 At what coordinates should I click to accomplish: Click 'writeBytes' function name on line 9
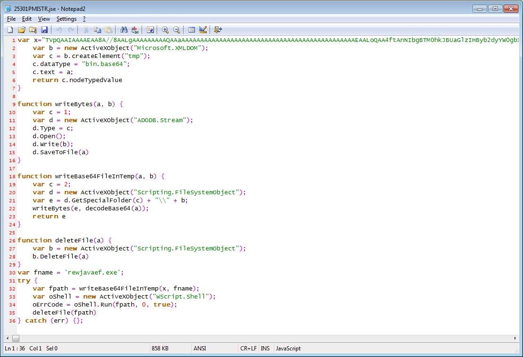(74, 104)
